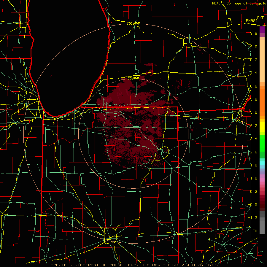This screenshot has width=267, height=267.
Task: Click the [PHAS] units label
Action: coord(251,20)
